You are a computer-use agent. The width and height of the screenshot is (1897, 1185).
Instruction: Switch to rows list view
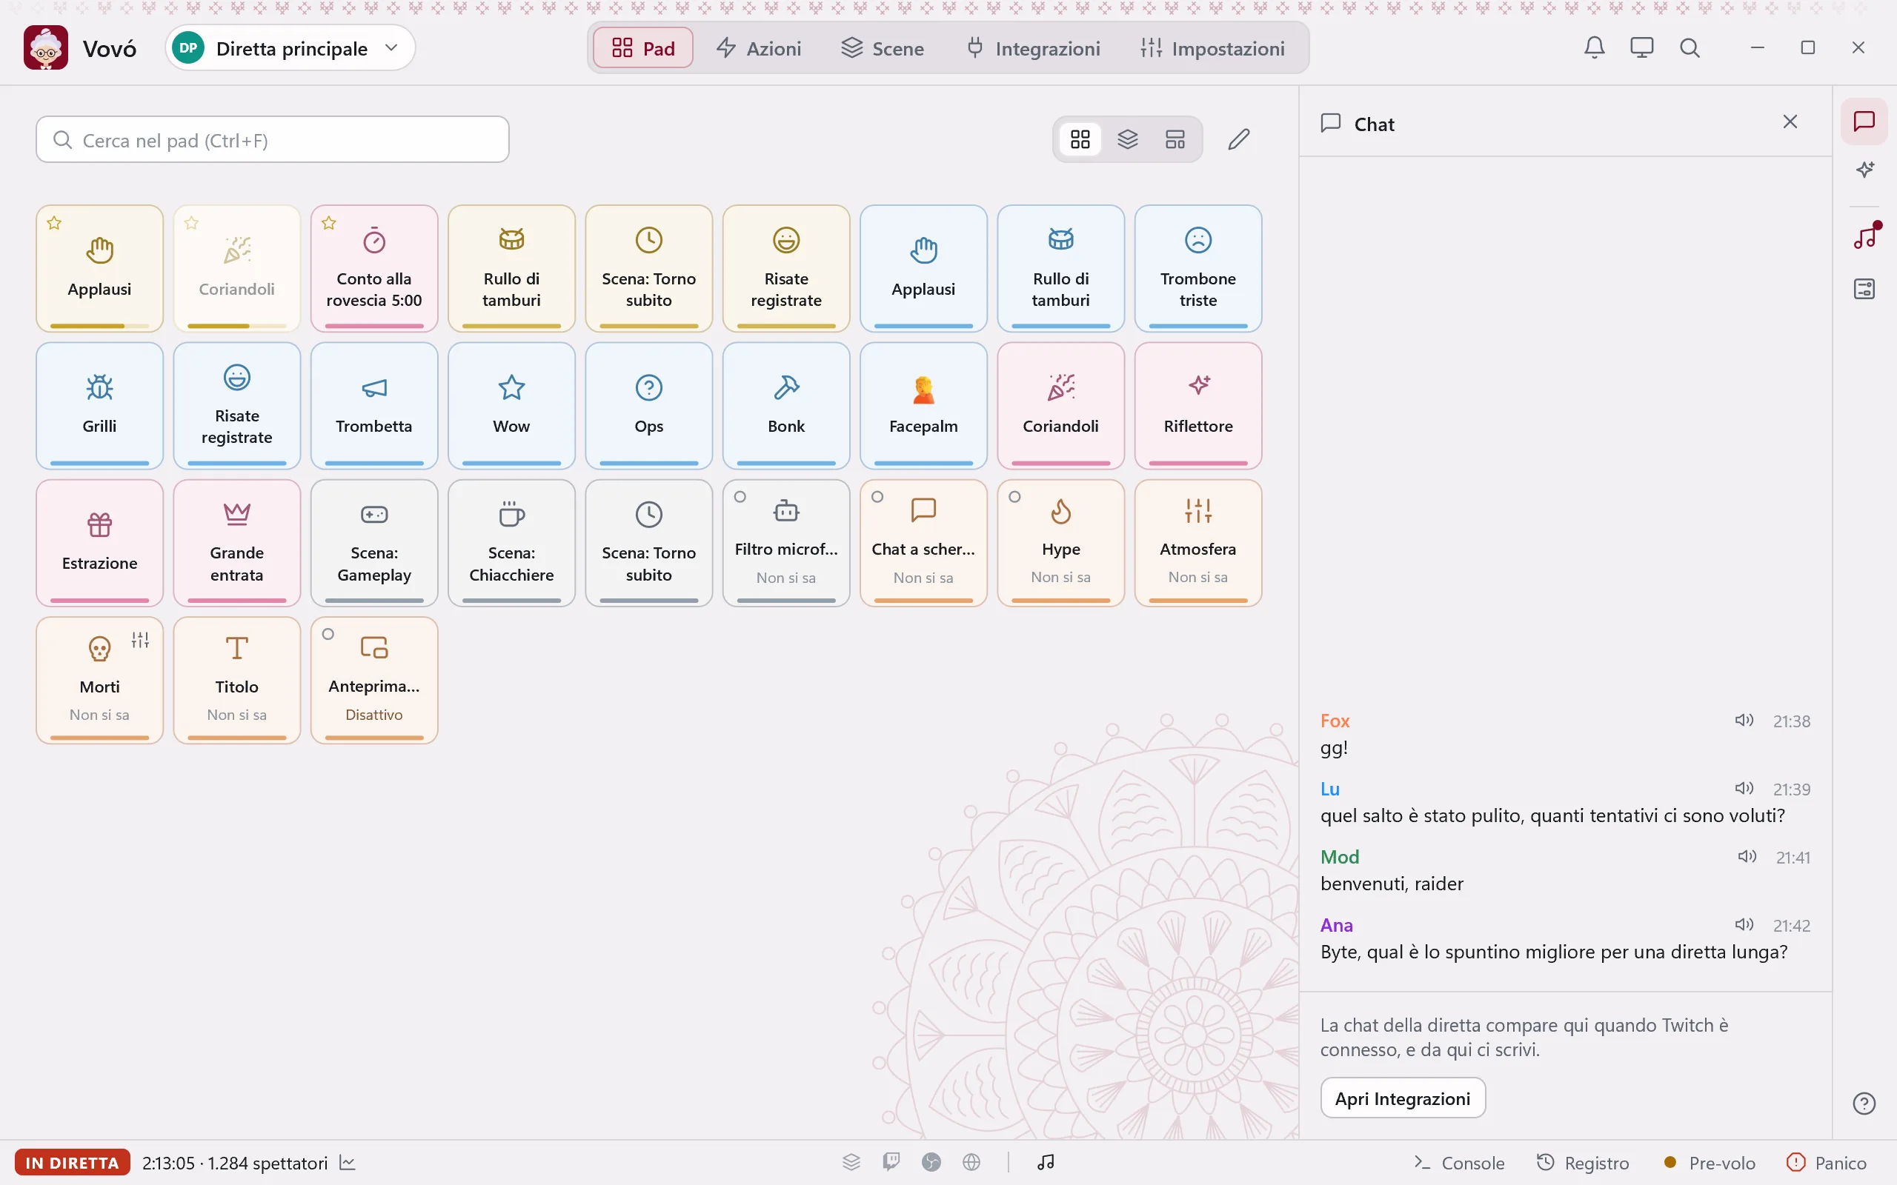click(1175, 139)
